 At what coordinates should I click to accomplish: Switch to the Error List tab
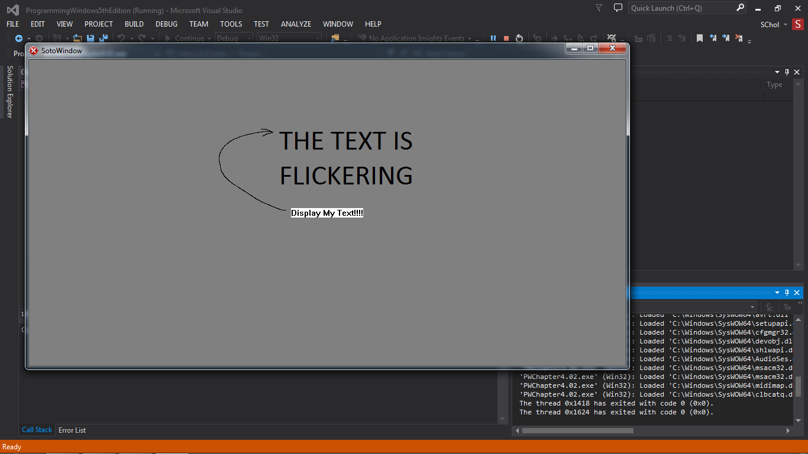[x=72, y=430]
